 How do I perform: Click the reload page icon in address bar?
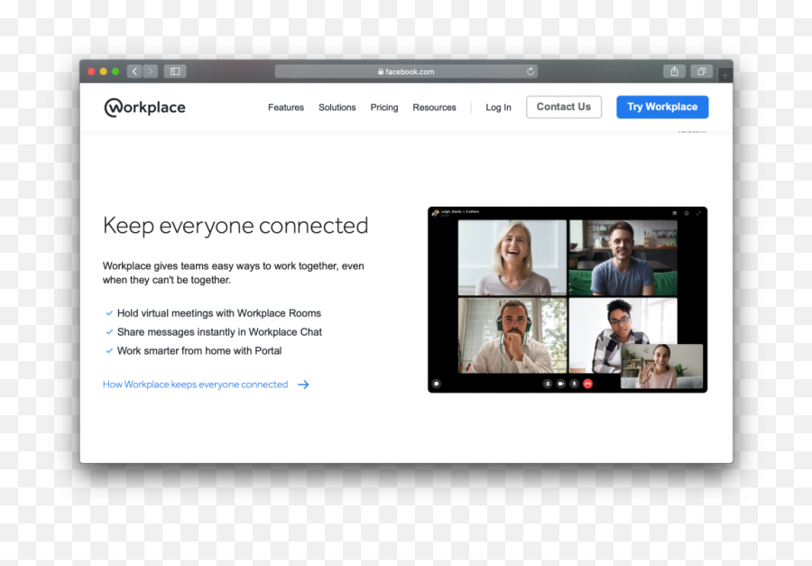pos(531,71)
